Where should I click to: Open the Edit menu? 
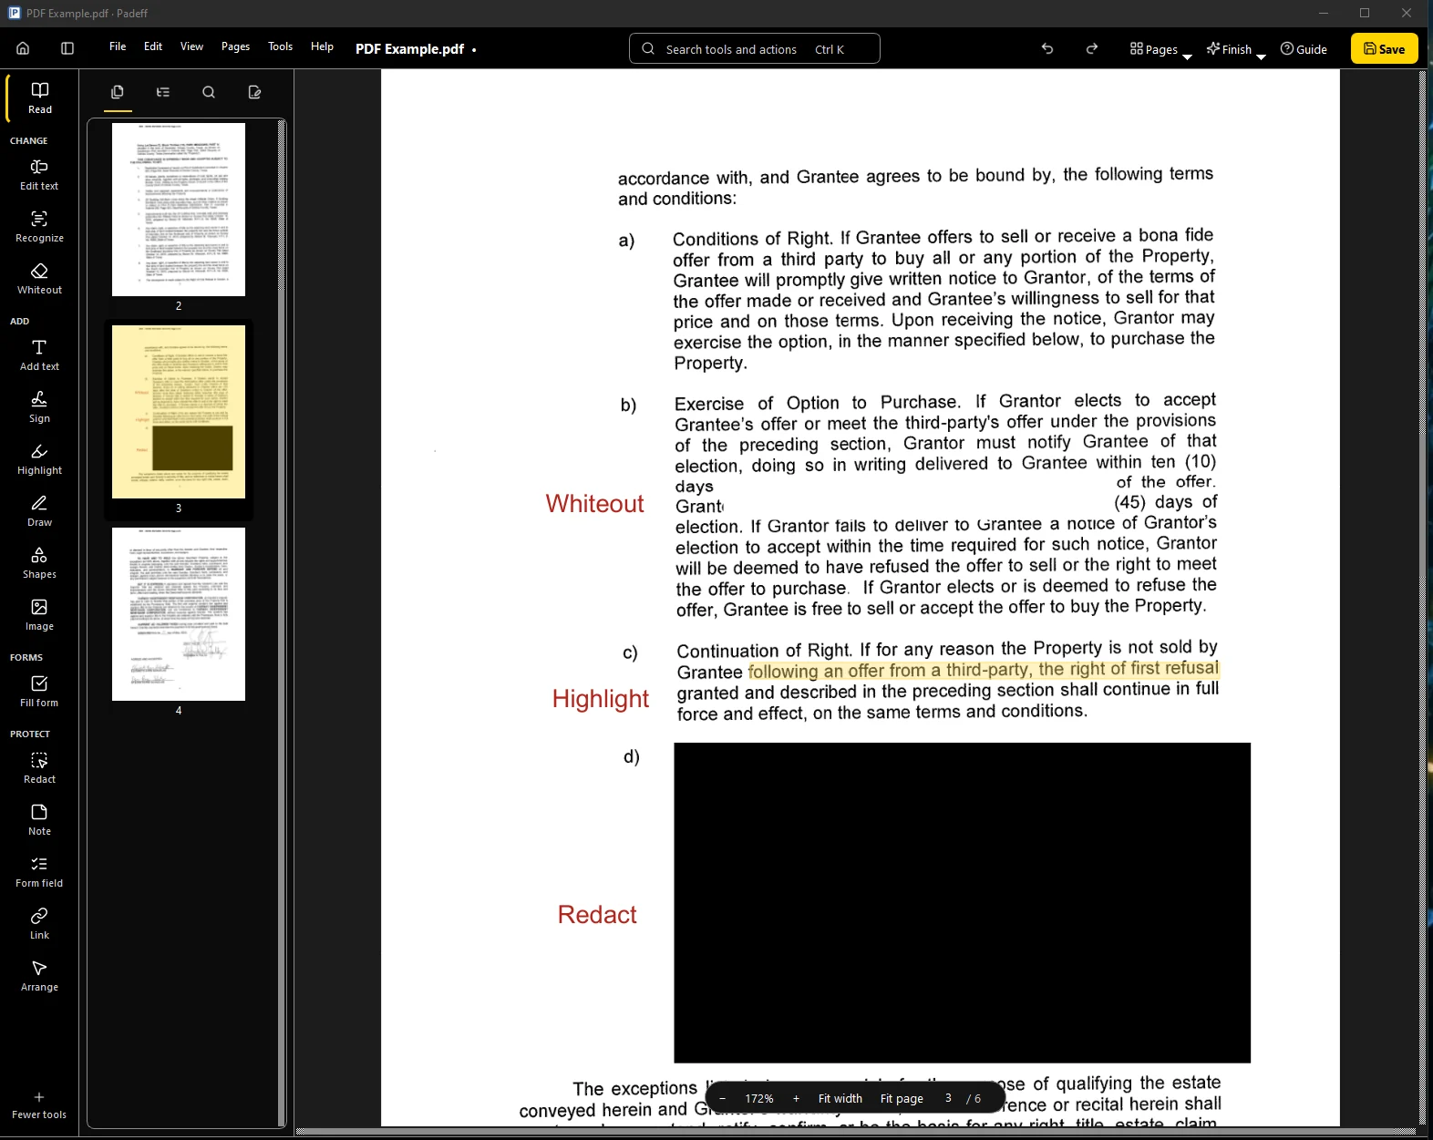[153, 46]
